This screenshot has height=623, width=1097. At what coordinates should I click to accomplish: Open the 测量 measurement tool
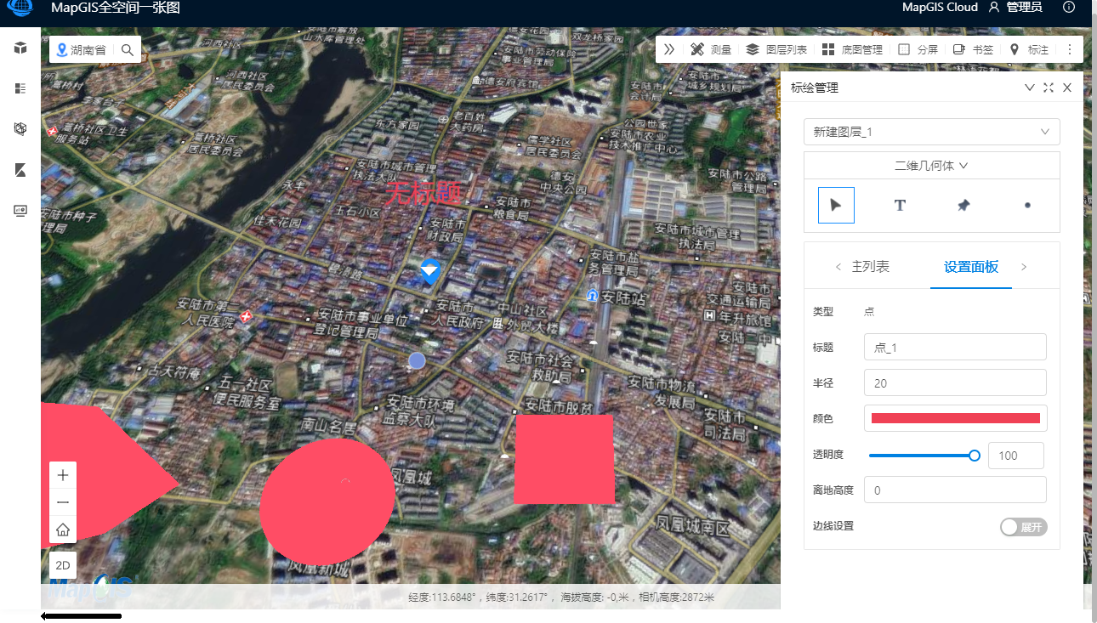[711, 49]
